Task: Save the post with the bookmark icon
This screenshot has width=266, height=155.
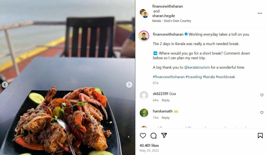Action: point(260,136)
